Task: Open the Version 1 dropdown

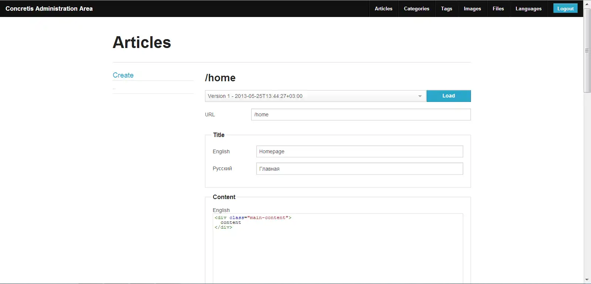Action: coord(315,96)
